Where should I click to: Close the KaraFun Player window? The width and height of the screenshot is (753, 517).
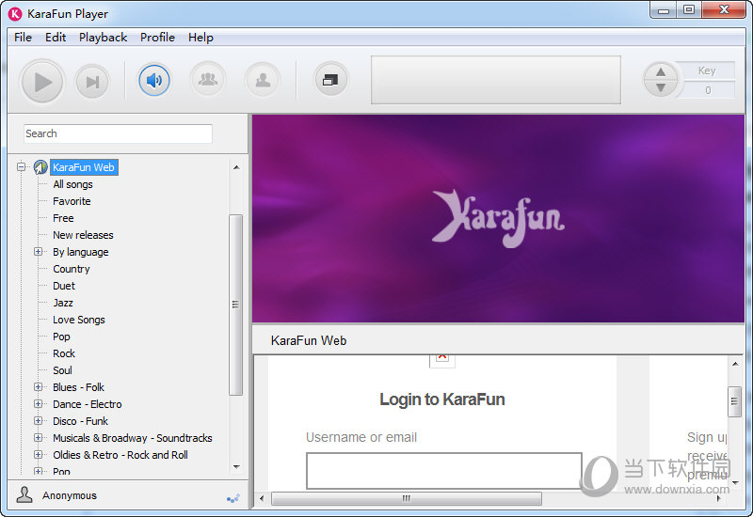tap(724, 10)
